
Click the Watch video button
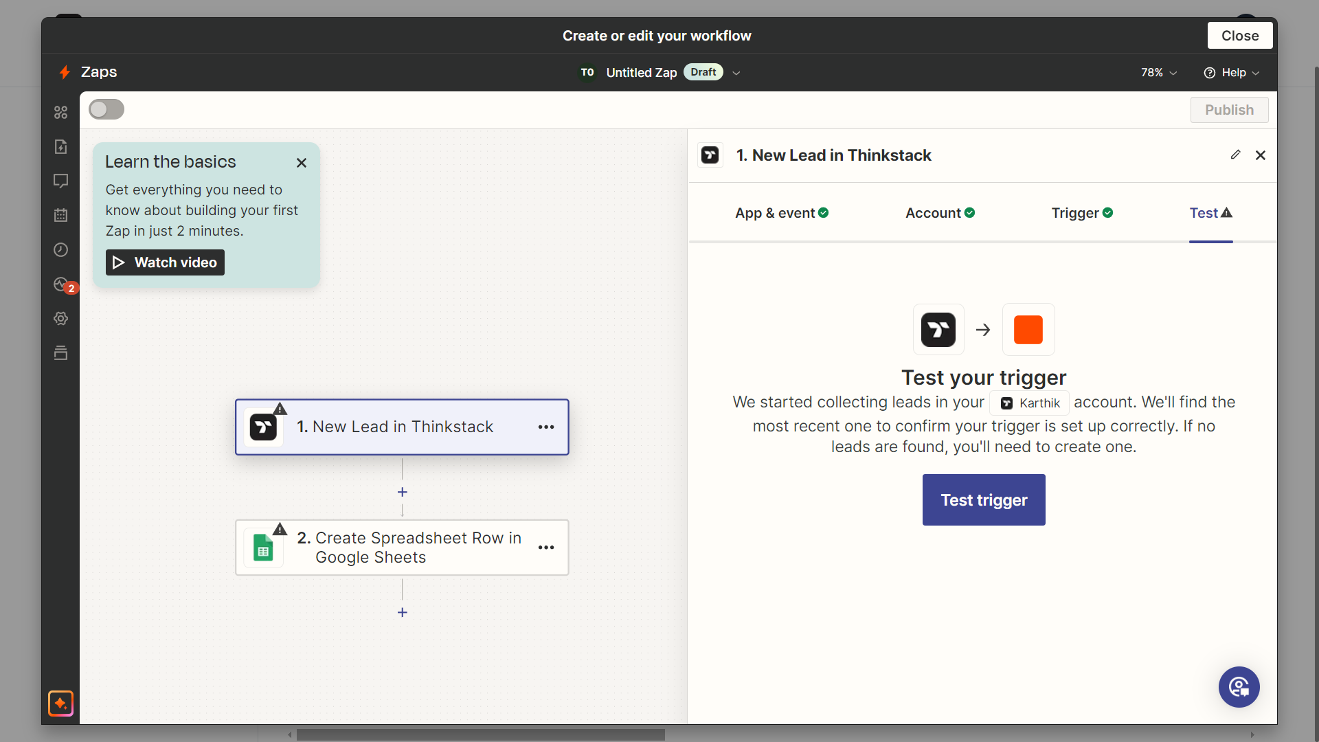coord(164,262)
